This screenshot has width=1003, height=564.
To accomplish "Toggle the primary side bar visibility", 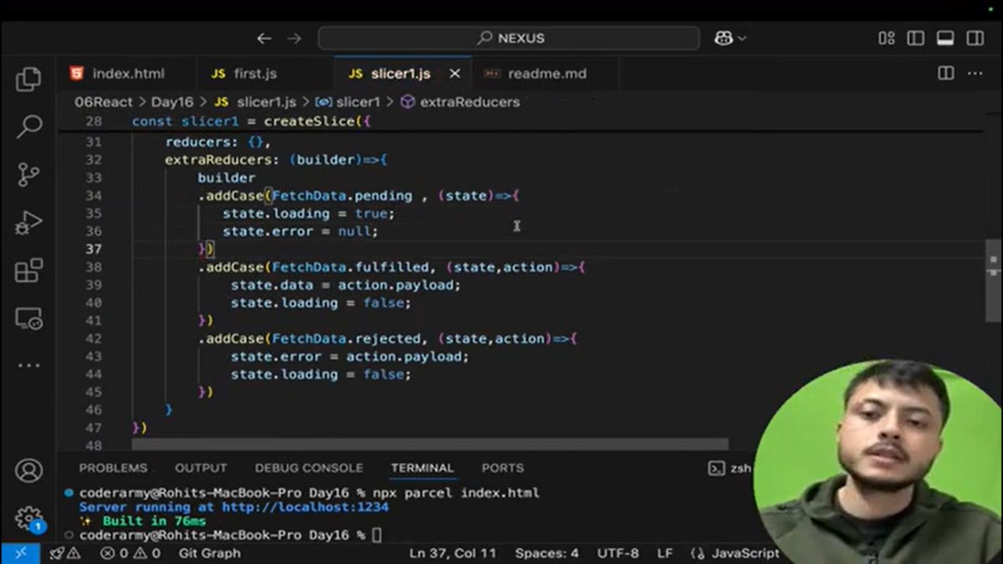I will (x=915, y=38).
